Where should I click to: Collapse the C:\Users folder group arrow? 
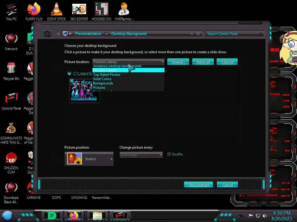point(69,73)
